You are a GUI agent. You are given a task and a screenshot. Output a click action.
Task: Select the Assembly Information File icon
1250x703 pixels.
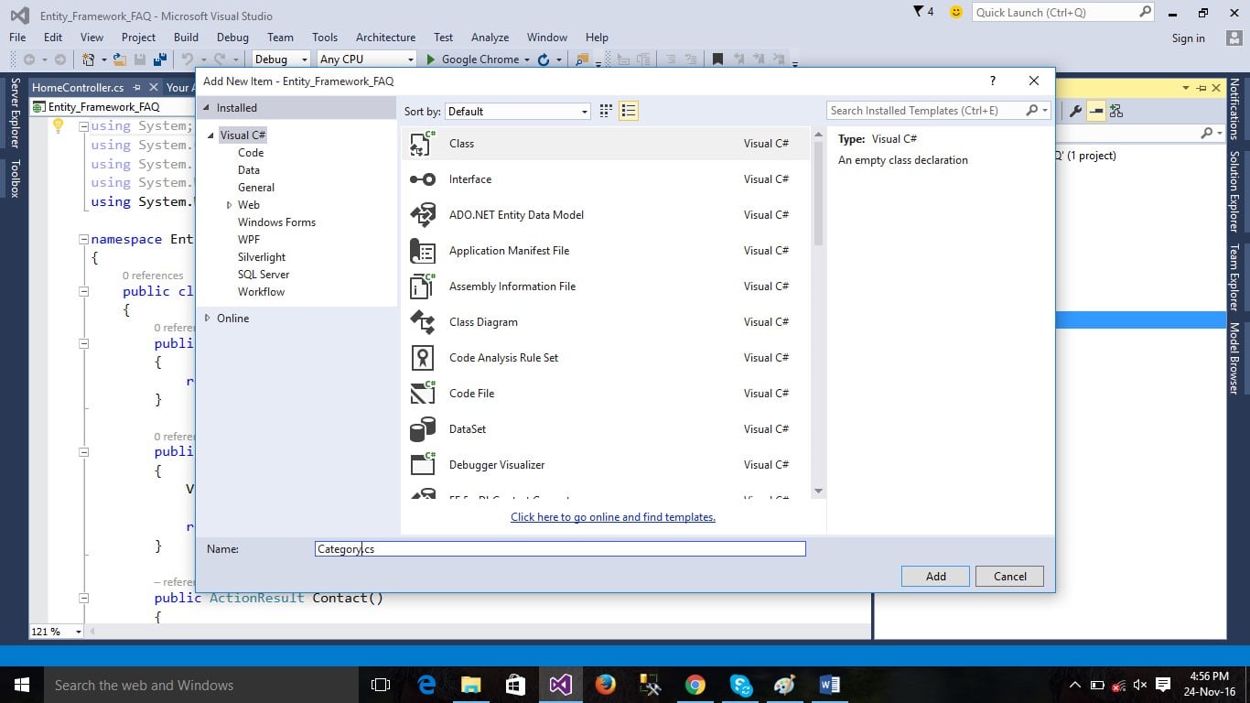tap(423, 287)
